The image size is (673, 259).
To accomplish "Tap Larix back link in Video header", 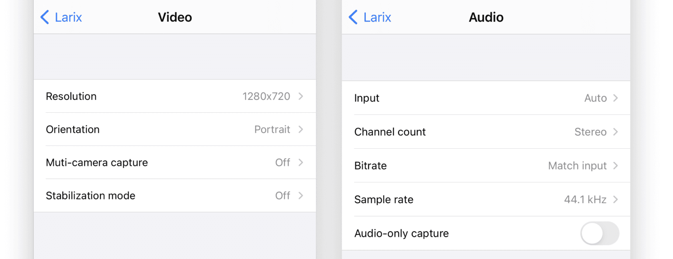I will (68, 17).
